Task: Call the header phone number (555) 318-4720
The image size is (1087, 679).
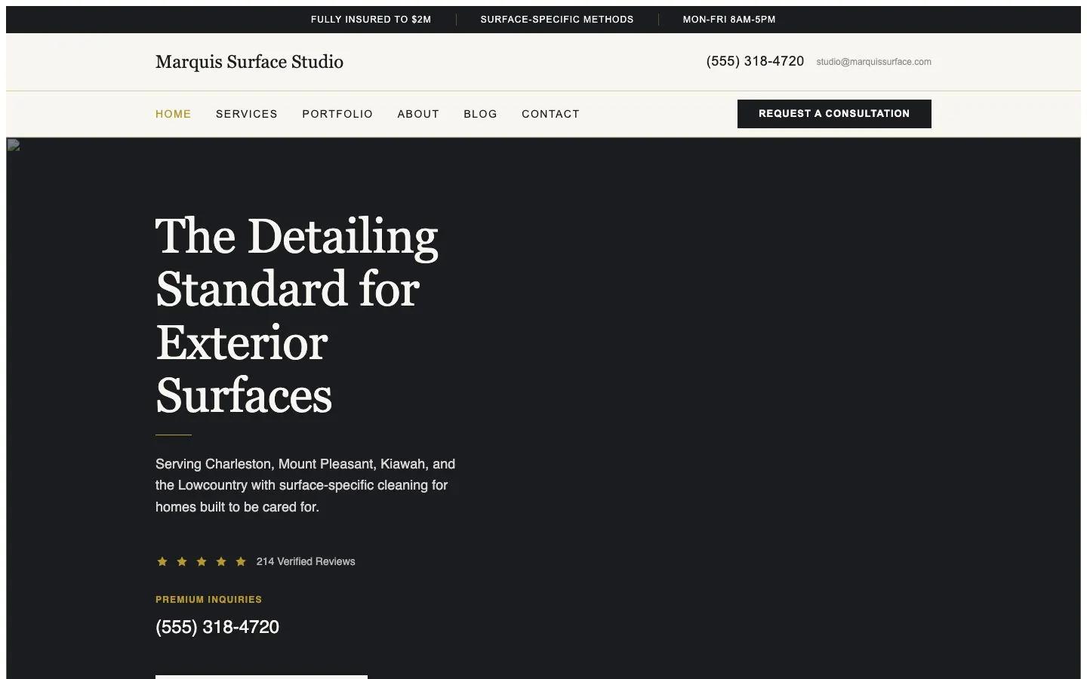Action: 755,61
